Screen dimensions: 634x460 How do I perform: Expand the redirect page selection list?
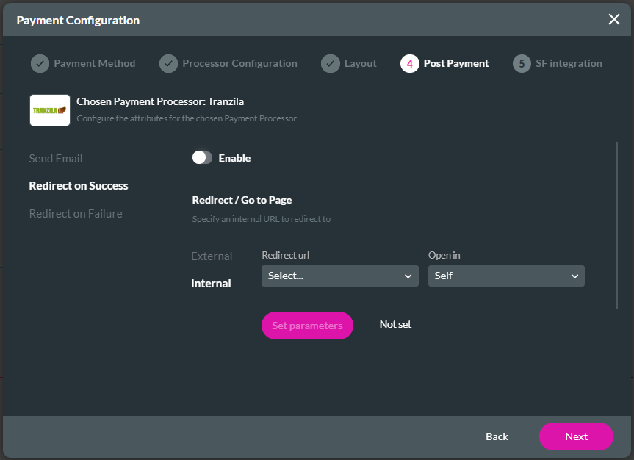click(x=339, y=276)
